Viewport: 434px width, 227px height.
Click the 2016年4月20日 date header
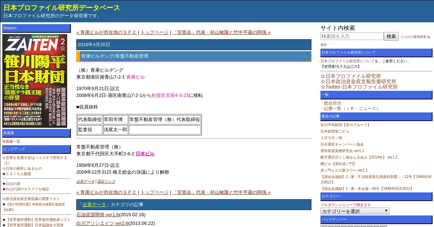coord(194,45)
